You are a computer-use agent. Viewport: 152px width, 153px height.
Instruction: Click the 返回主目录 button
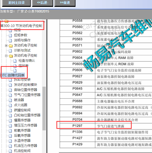16,3
